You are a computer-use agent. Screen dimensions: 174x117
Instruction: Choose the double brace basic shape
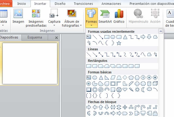(95, 95)
